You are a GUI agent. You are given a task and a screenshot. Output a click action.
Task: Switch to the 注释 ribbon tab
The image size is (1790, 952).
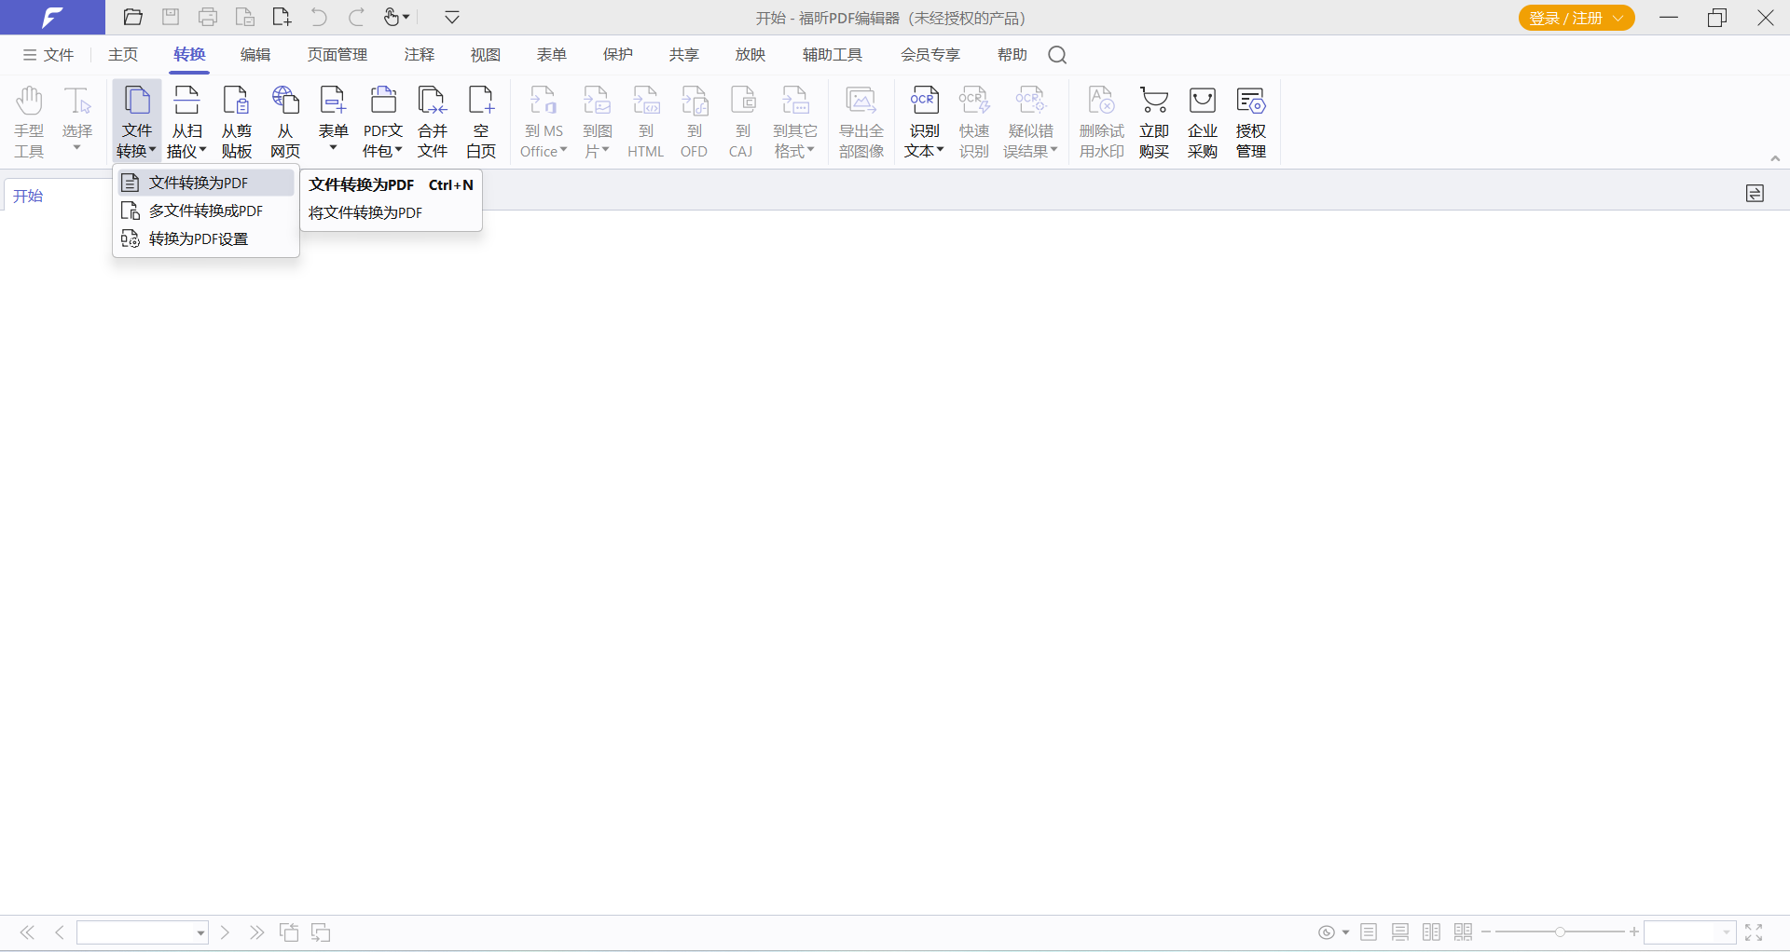point(420,55)
